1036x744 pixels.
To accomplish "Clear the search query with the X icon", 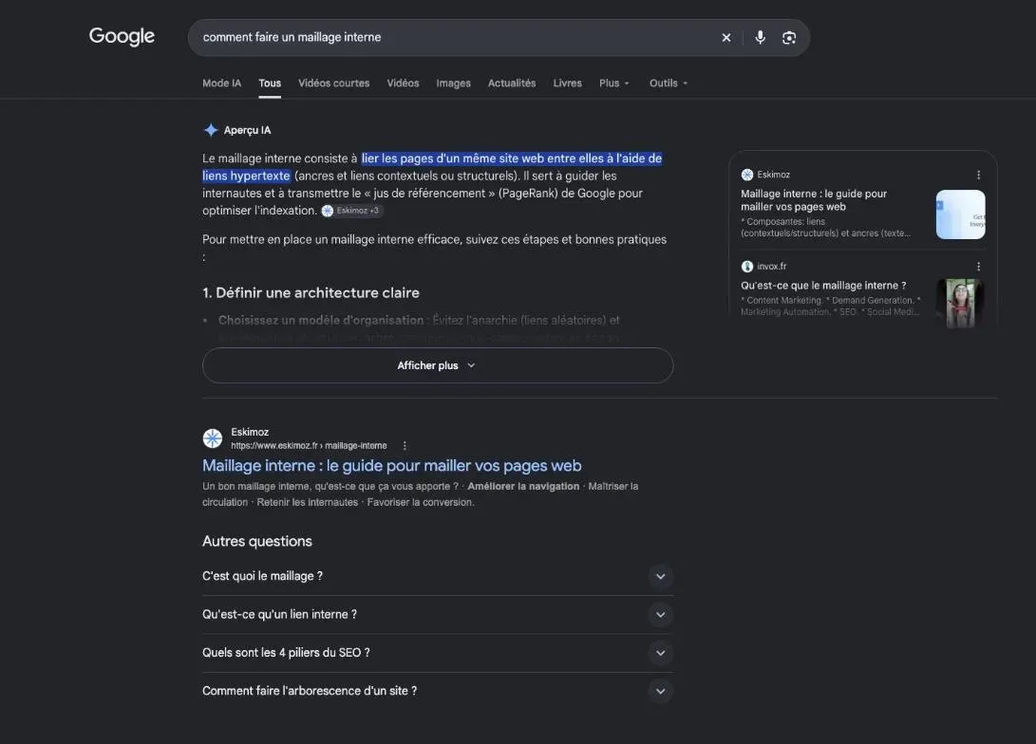I will pos(726,38).
